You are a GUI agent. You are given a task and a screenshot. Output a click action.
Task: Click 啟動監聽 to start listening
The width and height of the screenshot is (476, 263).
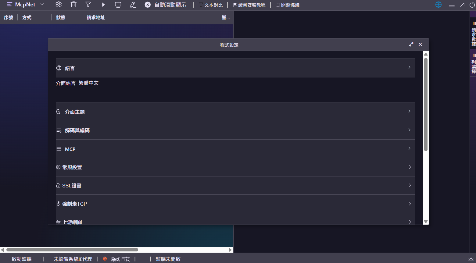[x=22, y=259]
